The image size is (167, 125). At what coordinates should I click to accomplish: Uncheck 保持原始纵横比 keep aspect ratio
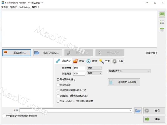58,79
